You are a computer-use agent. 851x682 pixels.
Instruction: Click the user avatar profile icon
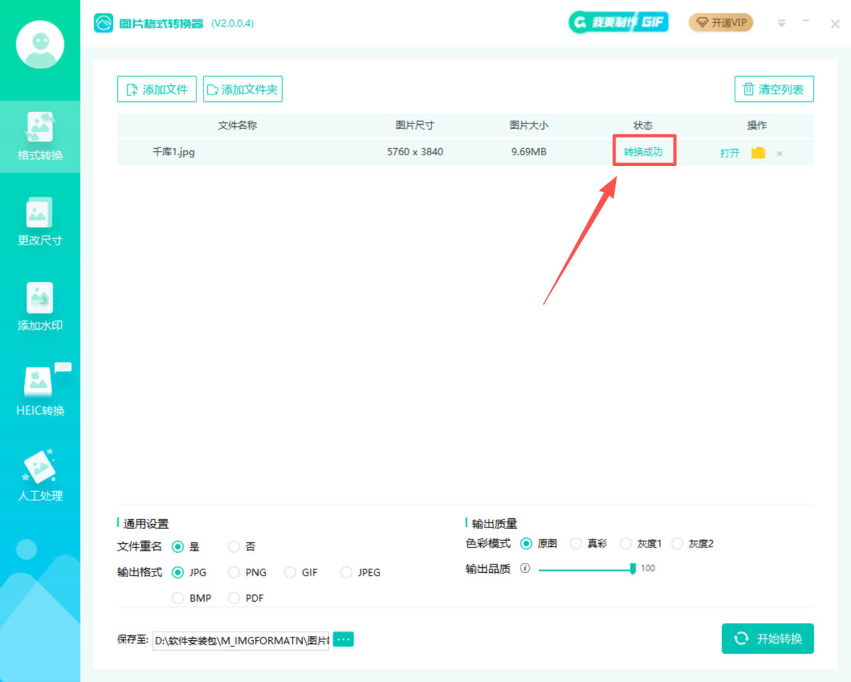[40, 45]
